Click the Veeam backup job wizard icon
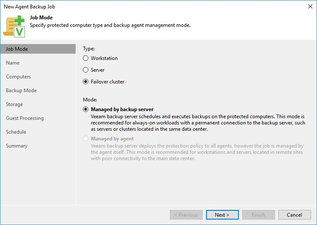This screenshot has height=225, width=317. 16,25
